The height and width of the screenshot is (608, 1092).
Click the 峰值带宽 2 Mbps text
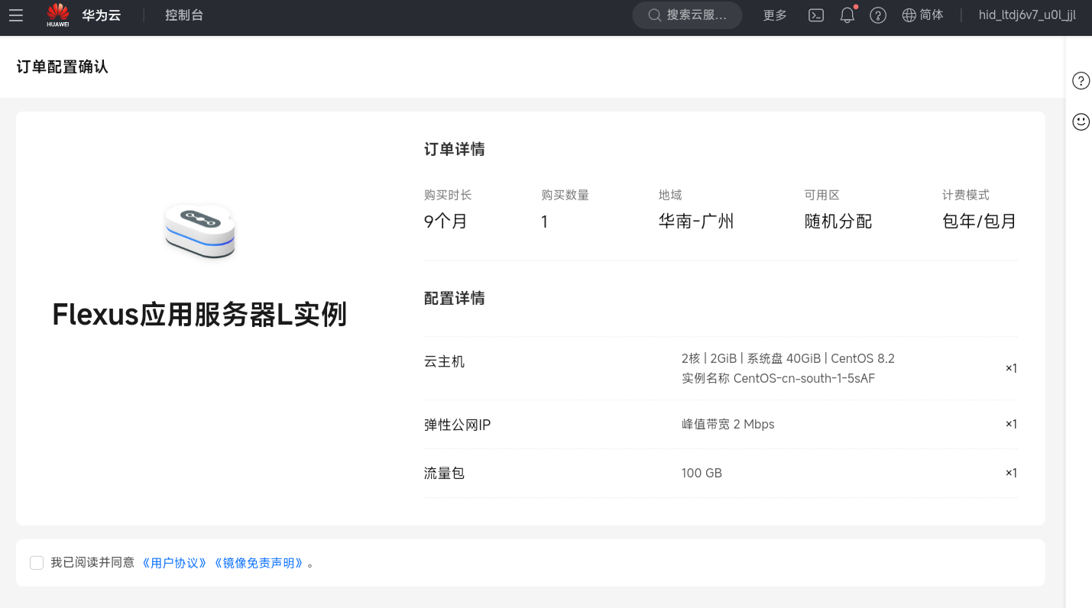pyautogui.click(x=728, y=424)
